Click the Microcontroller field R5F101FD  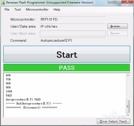click(73, 19)
